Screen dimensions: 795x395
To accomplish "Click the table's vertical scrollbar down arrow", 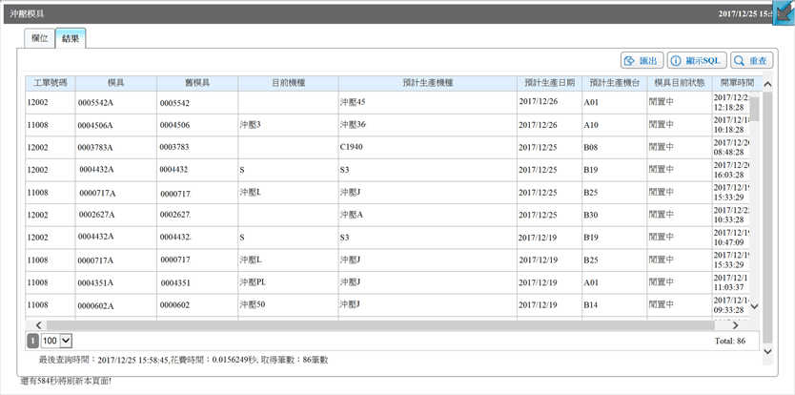I will [754, 306].
